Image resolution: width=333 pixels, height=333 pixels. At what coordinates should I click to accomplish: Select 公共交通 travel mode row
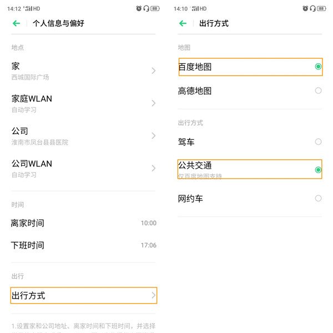click(250, 169)
